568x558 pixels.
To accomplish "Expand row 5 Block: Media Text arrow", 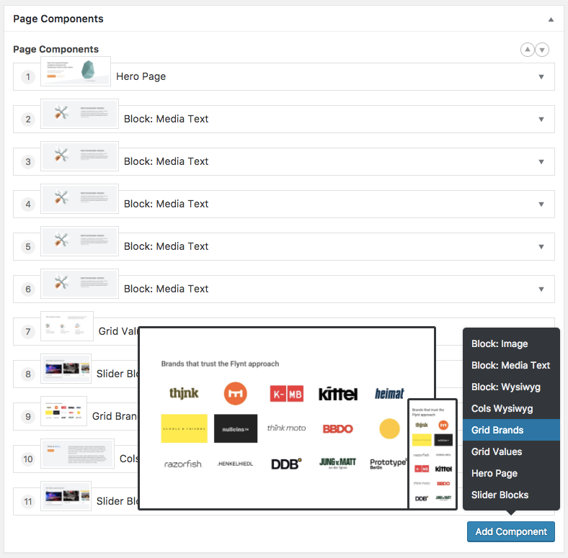I will [x=541, y=247].
